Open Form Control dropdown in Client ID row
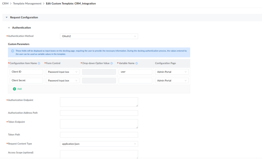262x159 pixels. (x=62, y=72)
